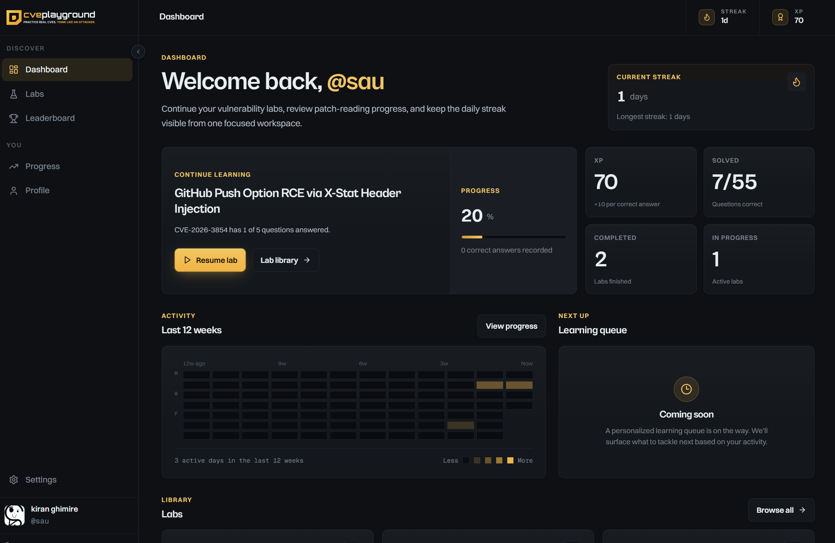This screenshot has height=543, width=835.
Task: Click the GitHub Push Option RCE lab title
Action: tap(288, 201)
